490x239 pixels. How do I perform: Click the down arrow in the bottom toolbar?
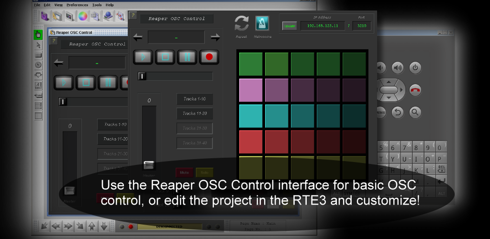tap(104, 226)
